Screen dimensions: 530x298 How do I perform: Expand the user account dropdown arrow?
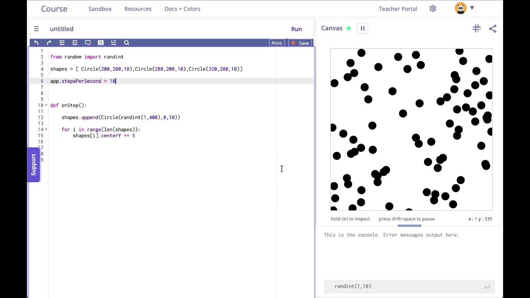click(x=472, y=8)
